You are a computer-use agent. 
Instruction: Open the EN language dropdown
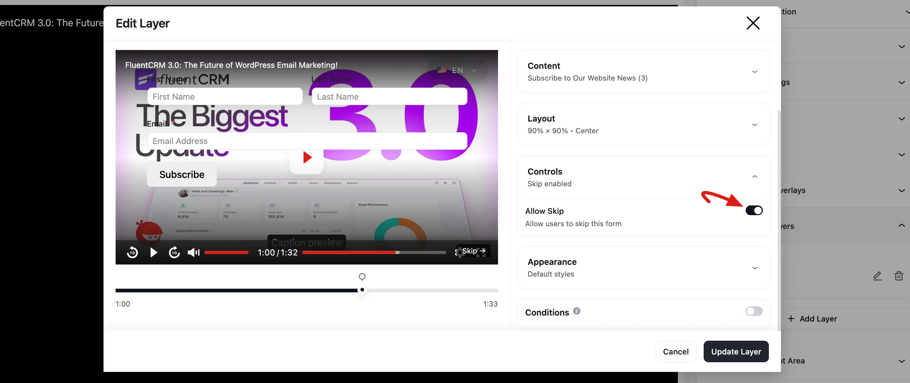pyautogui.click(x=457, y=70)
